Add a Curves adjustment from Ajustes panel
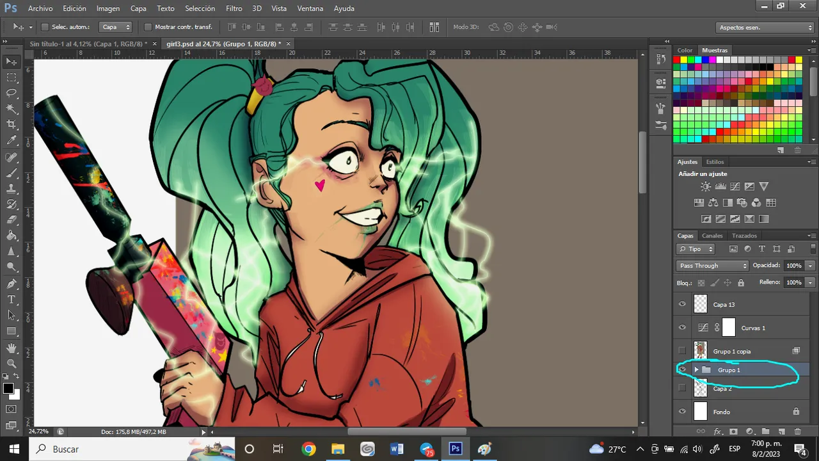Screen dimensions: 819x461 (x=735, y=186)
